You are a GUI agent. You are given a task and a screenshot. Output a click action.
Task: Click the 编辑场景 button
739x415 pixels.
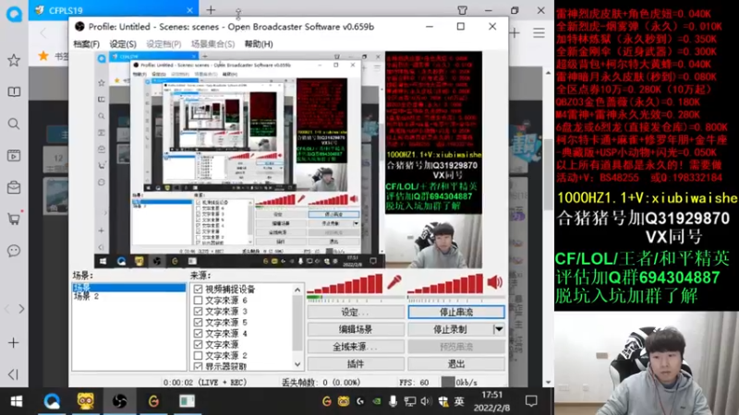coord(356,329)
